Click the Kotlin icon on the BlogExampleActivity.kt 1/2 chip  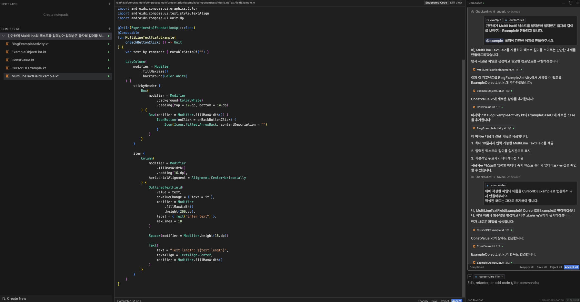474,128
